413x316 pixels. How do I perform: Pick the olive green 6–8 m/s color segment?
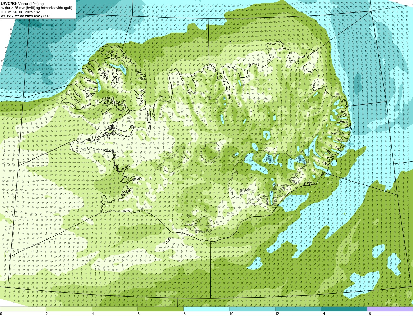(x=161, y=309)
